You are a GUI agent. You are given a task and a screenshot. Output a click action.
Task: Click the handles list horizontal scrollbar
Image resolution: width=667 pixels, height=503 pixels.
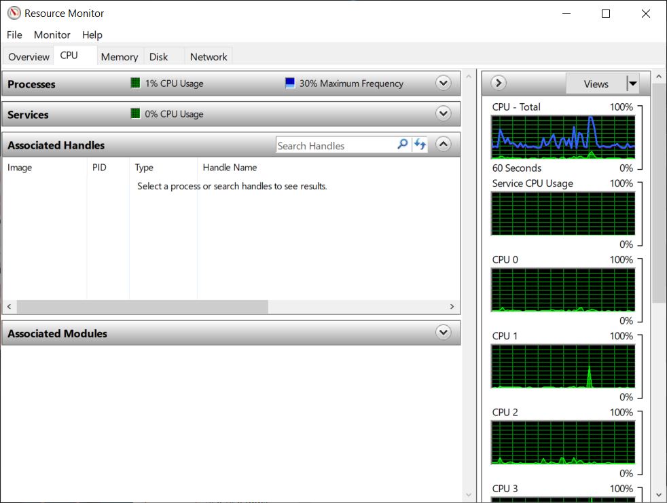[143, 307]
